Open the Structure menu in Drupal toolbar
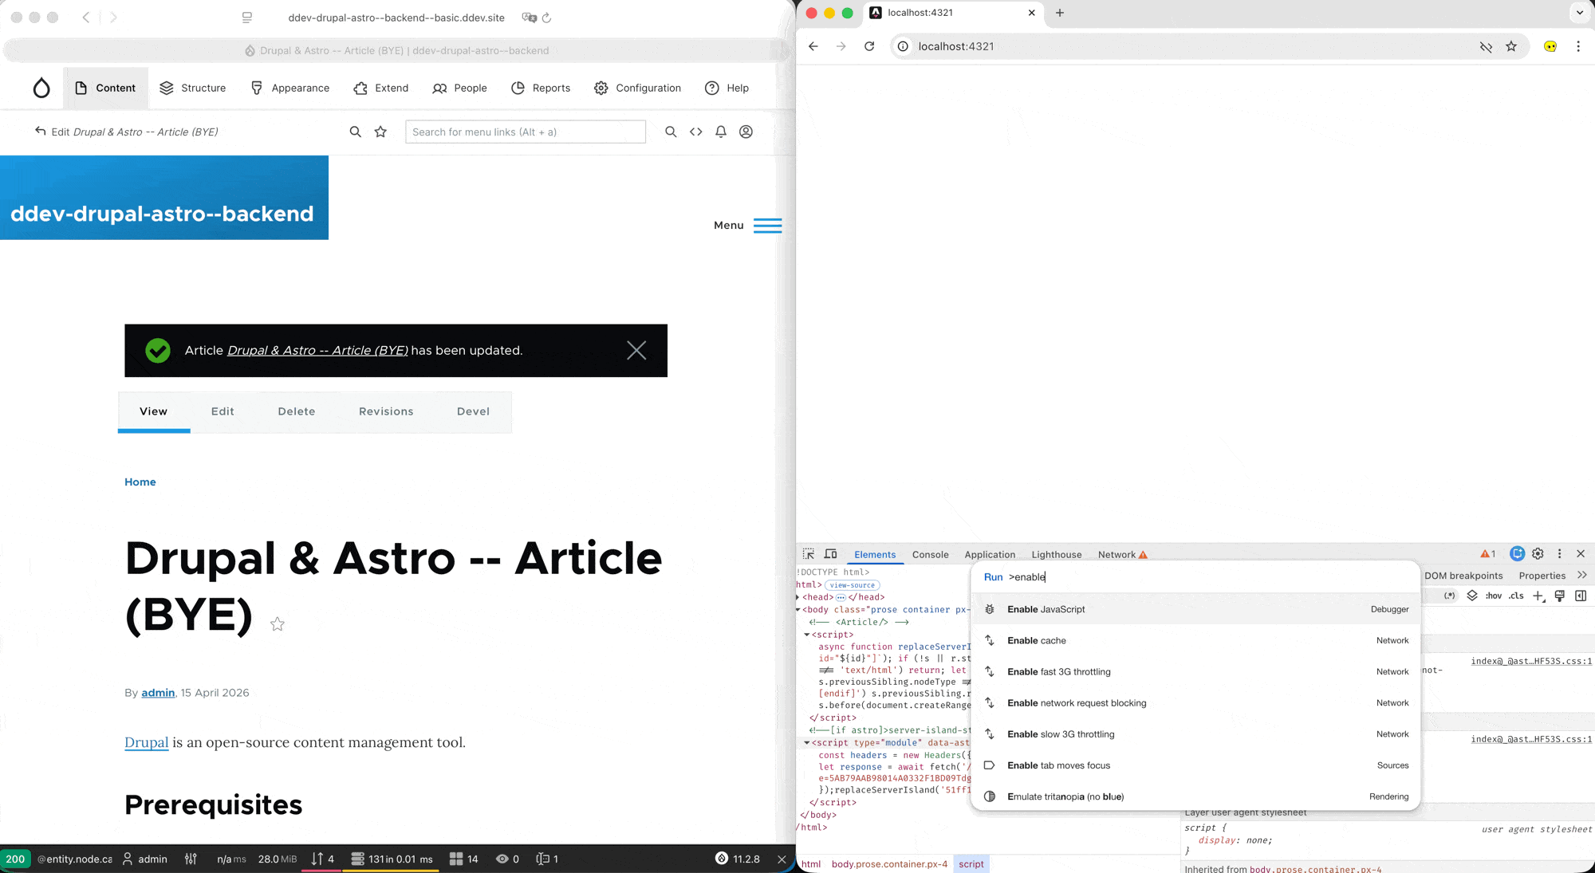This screenshot has width=1595, height=873. (x=192, y=88)
